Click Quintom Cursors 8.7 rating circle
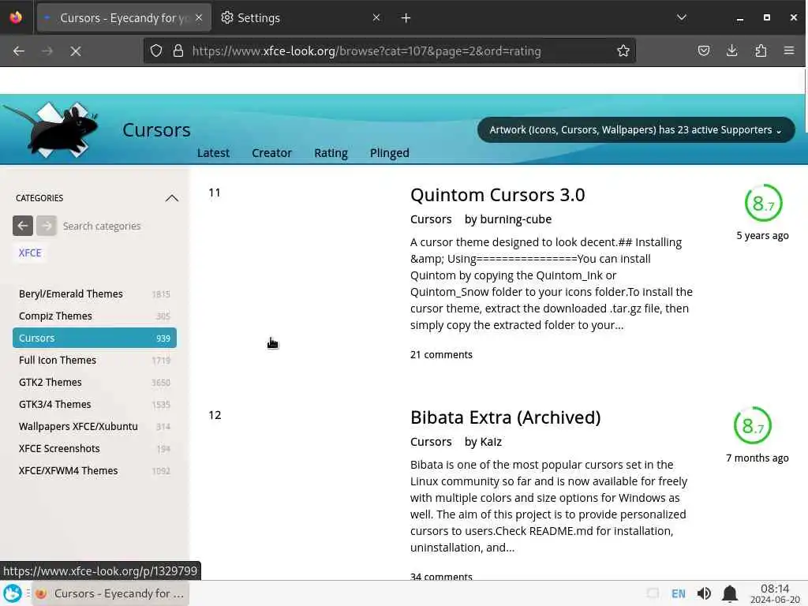 pyautogui.click(x=763, y=203)
